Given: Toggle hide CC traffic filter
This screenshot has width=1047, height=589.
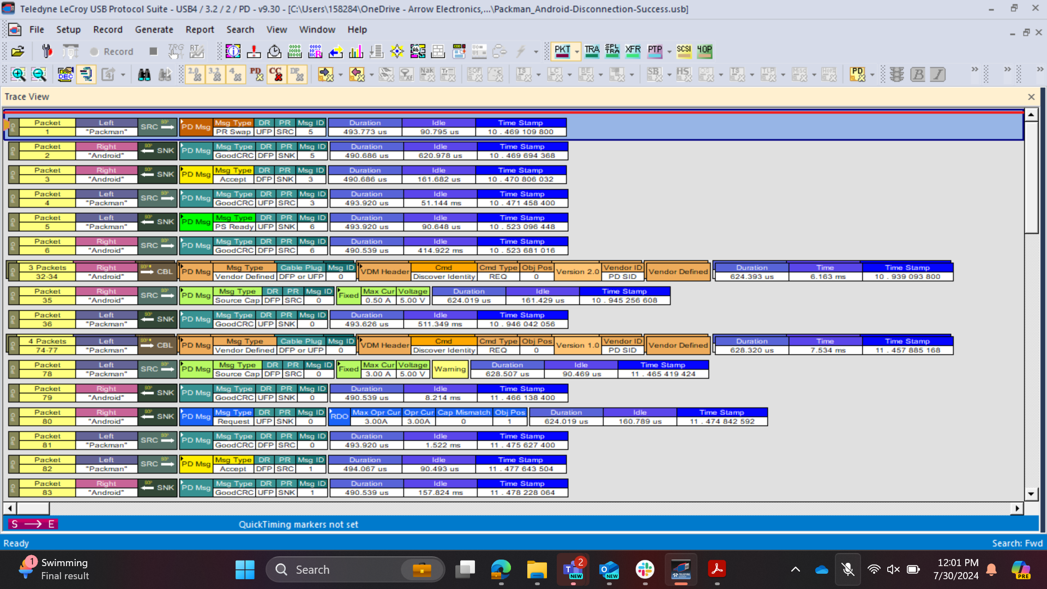Looking at the screenshot, I should pos(276,75).
